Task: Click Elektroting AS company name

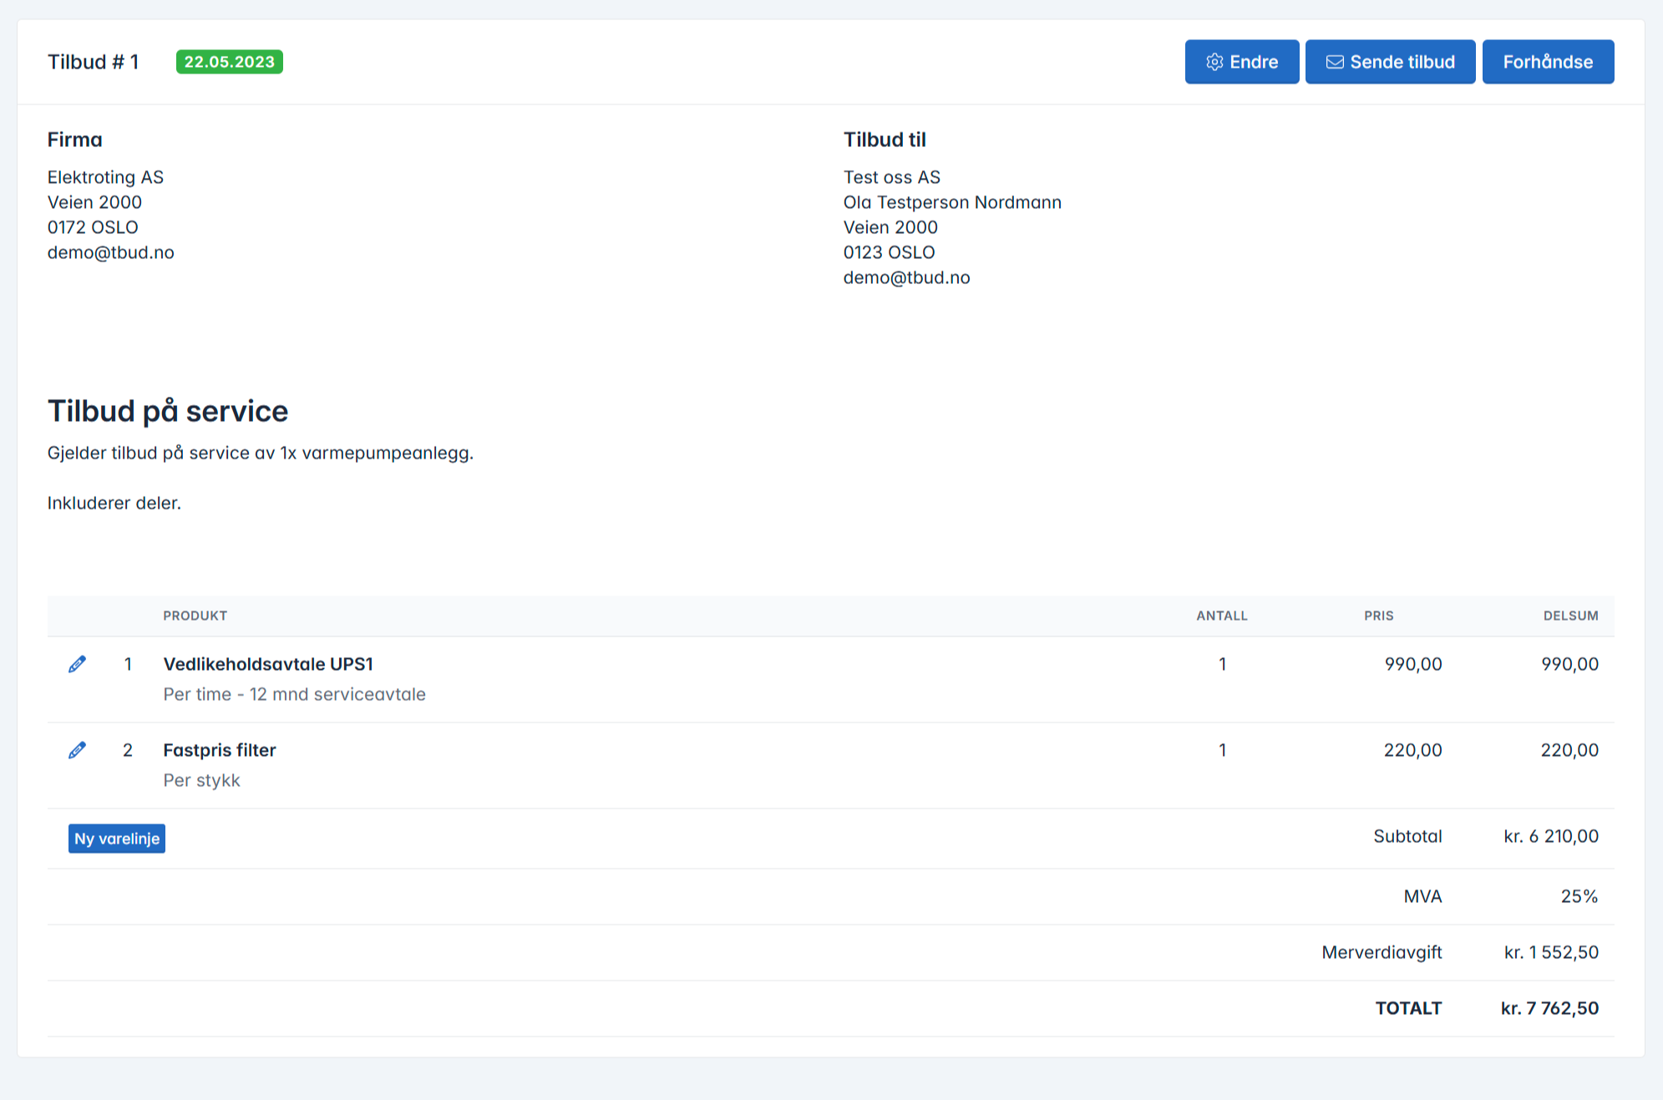Action: 105,177
